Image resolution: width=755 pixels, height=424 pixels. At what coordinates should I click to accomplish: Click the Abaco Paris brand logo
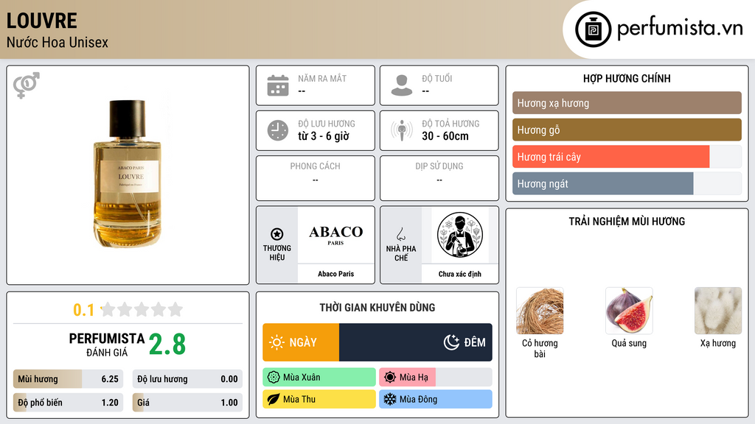tap(335, 235)
